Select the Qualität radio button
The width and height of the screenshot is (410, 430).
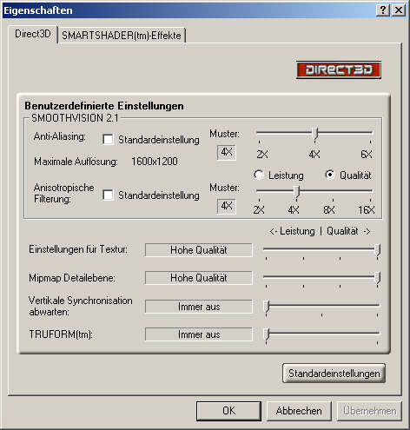coord(330,175)
